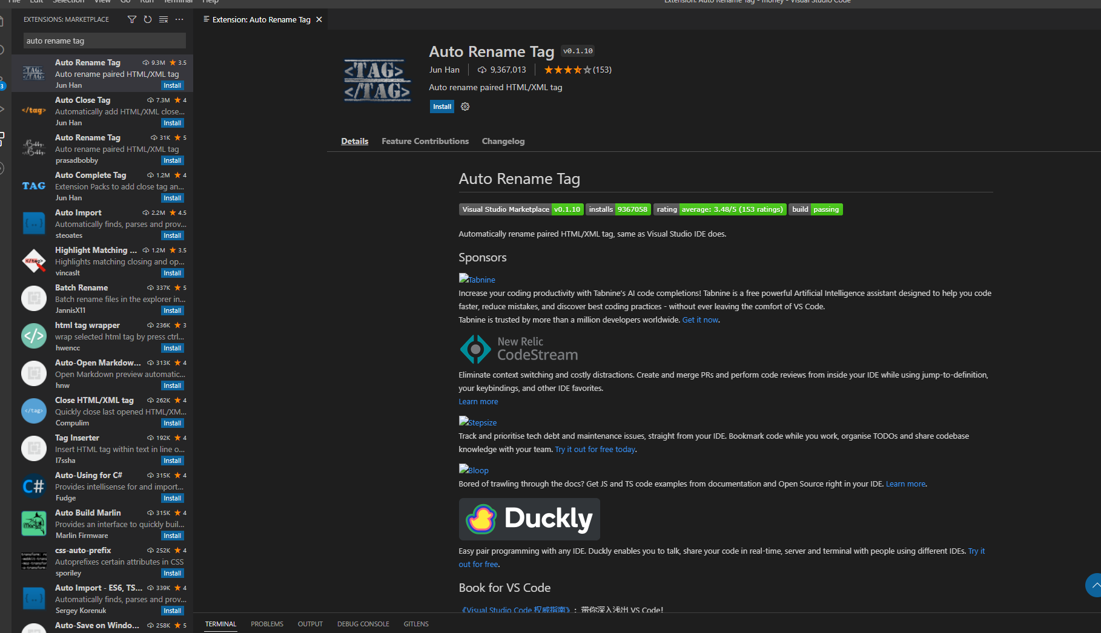The height and width of the screenshot is (633, 1101).
Task: Click the Auto Import steoates icon
Action: coord(34,223)
